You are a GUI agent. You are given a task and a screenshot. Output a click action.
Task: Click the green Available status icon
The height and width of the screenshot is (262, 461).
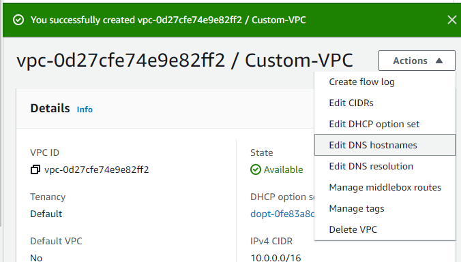coord(256,169)
